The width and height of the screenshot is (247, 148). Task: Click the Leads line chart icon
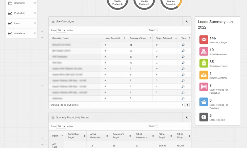10,23
